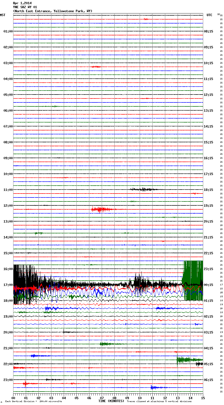Click the 19:15 UTC time label

tap(208, 206)
